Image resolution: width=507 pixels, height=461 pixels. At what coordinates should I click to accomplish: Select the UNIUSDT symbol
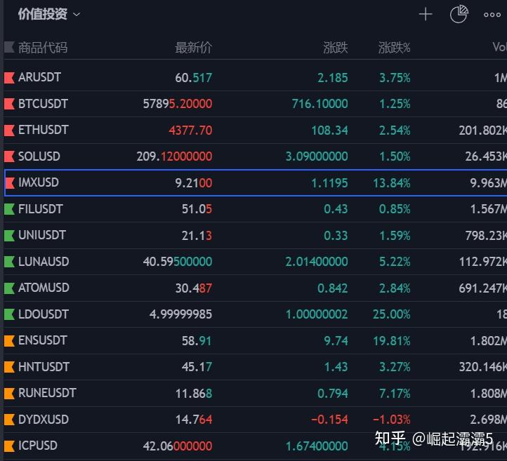42,236
